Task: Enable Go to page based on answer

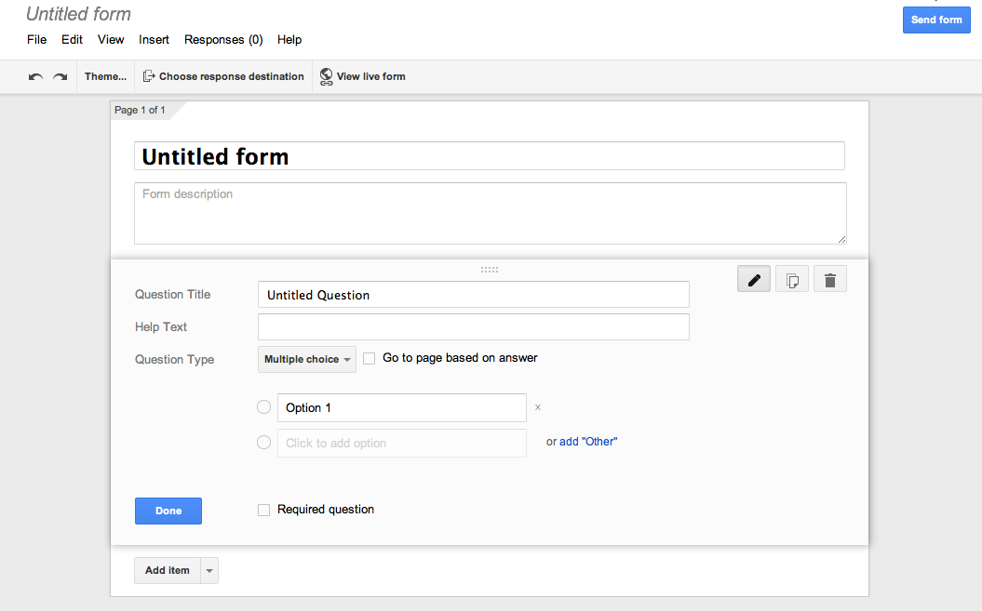Action: [x=369, y=358]
